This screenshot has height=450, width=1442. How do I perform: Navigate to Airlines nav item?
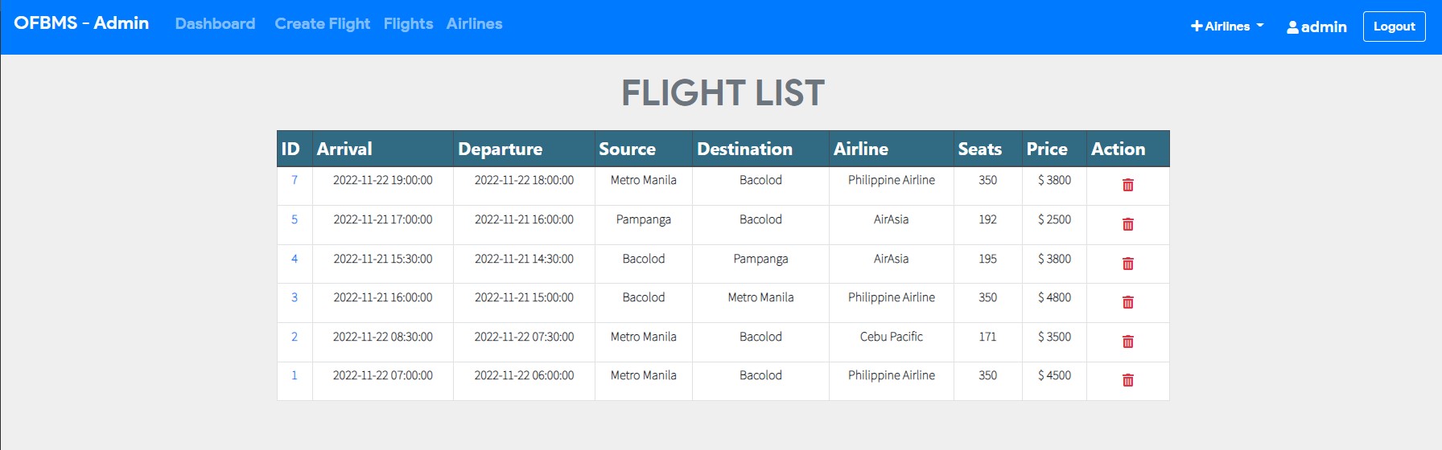coord(474,24)
